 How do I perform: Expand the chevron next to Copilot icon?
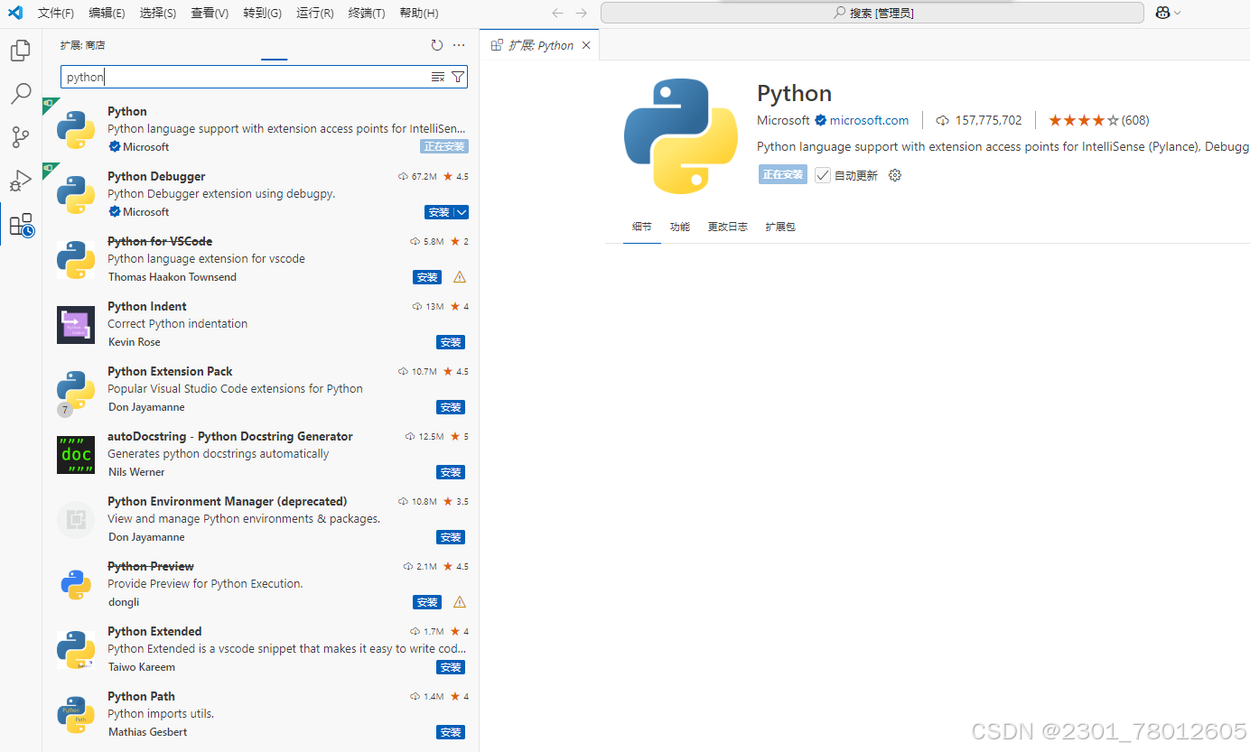[x=1177, y=13]
